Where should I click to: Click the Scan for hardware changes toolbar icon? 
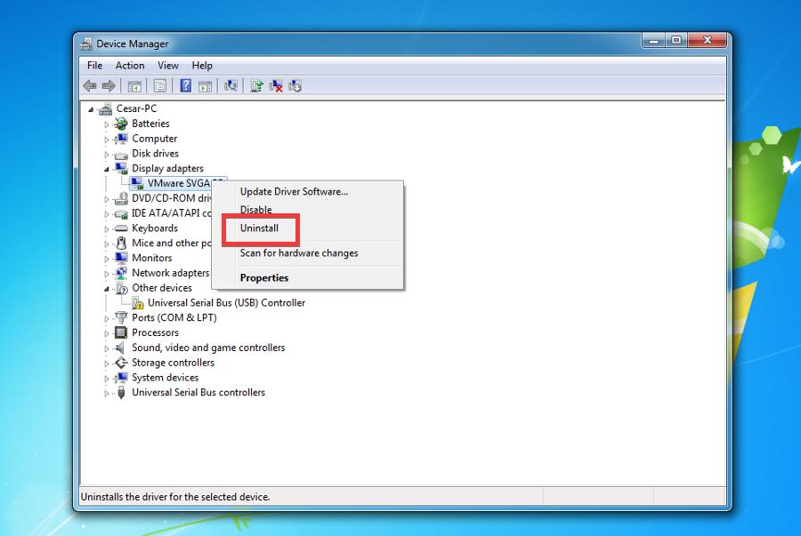(231, 85)
